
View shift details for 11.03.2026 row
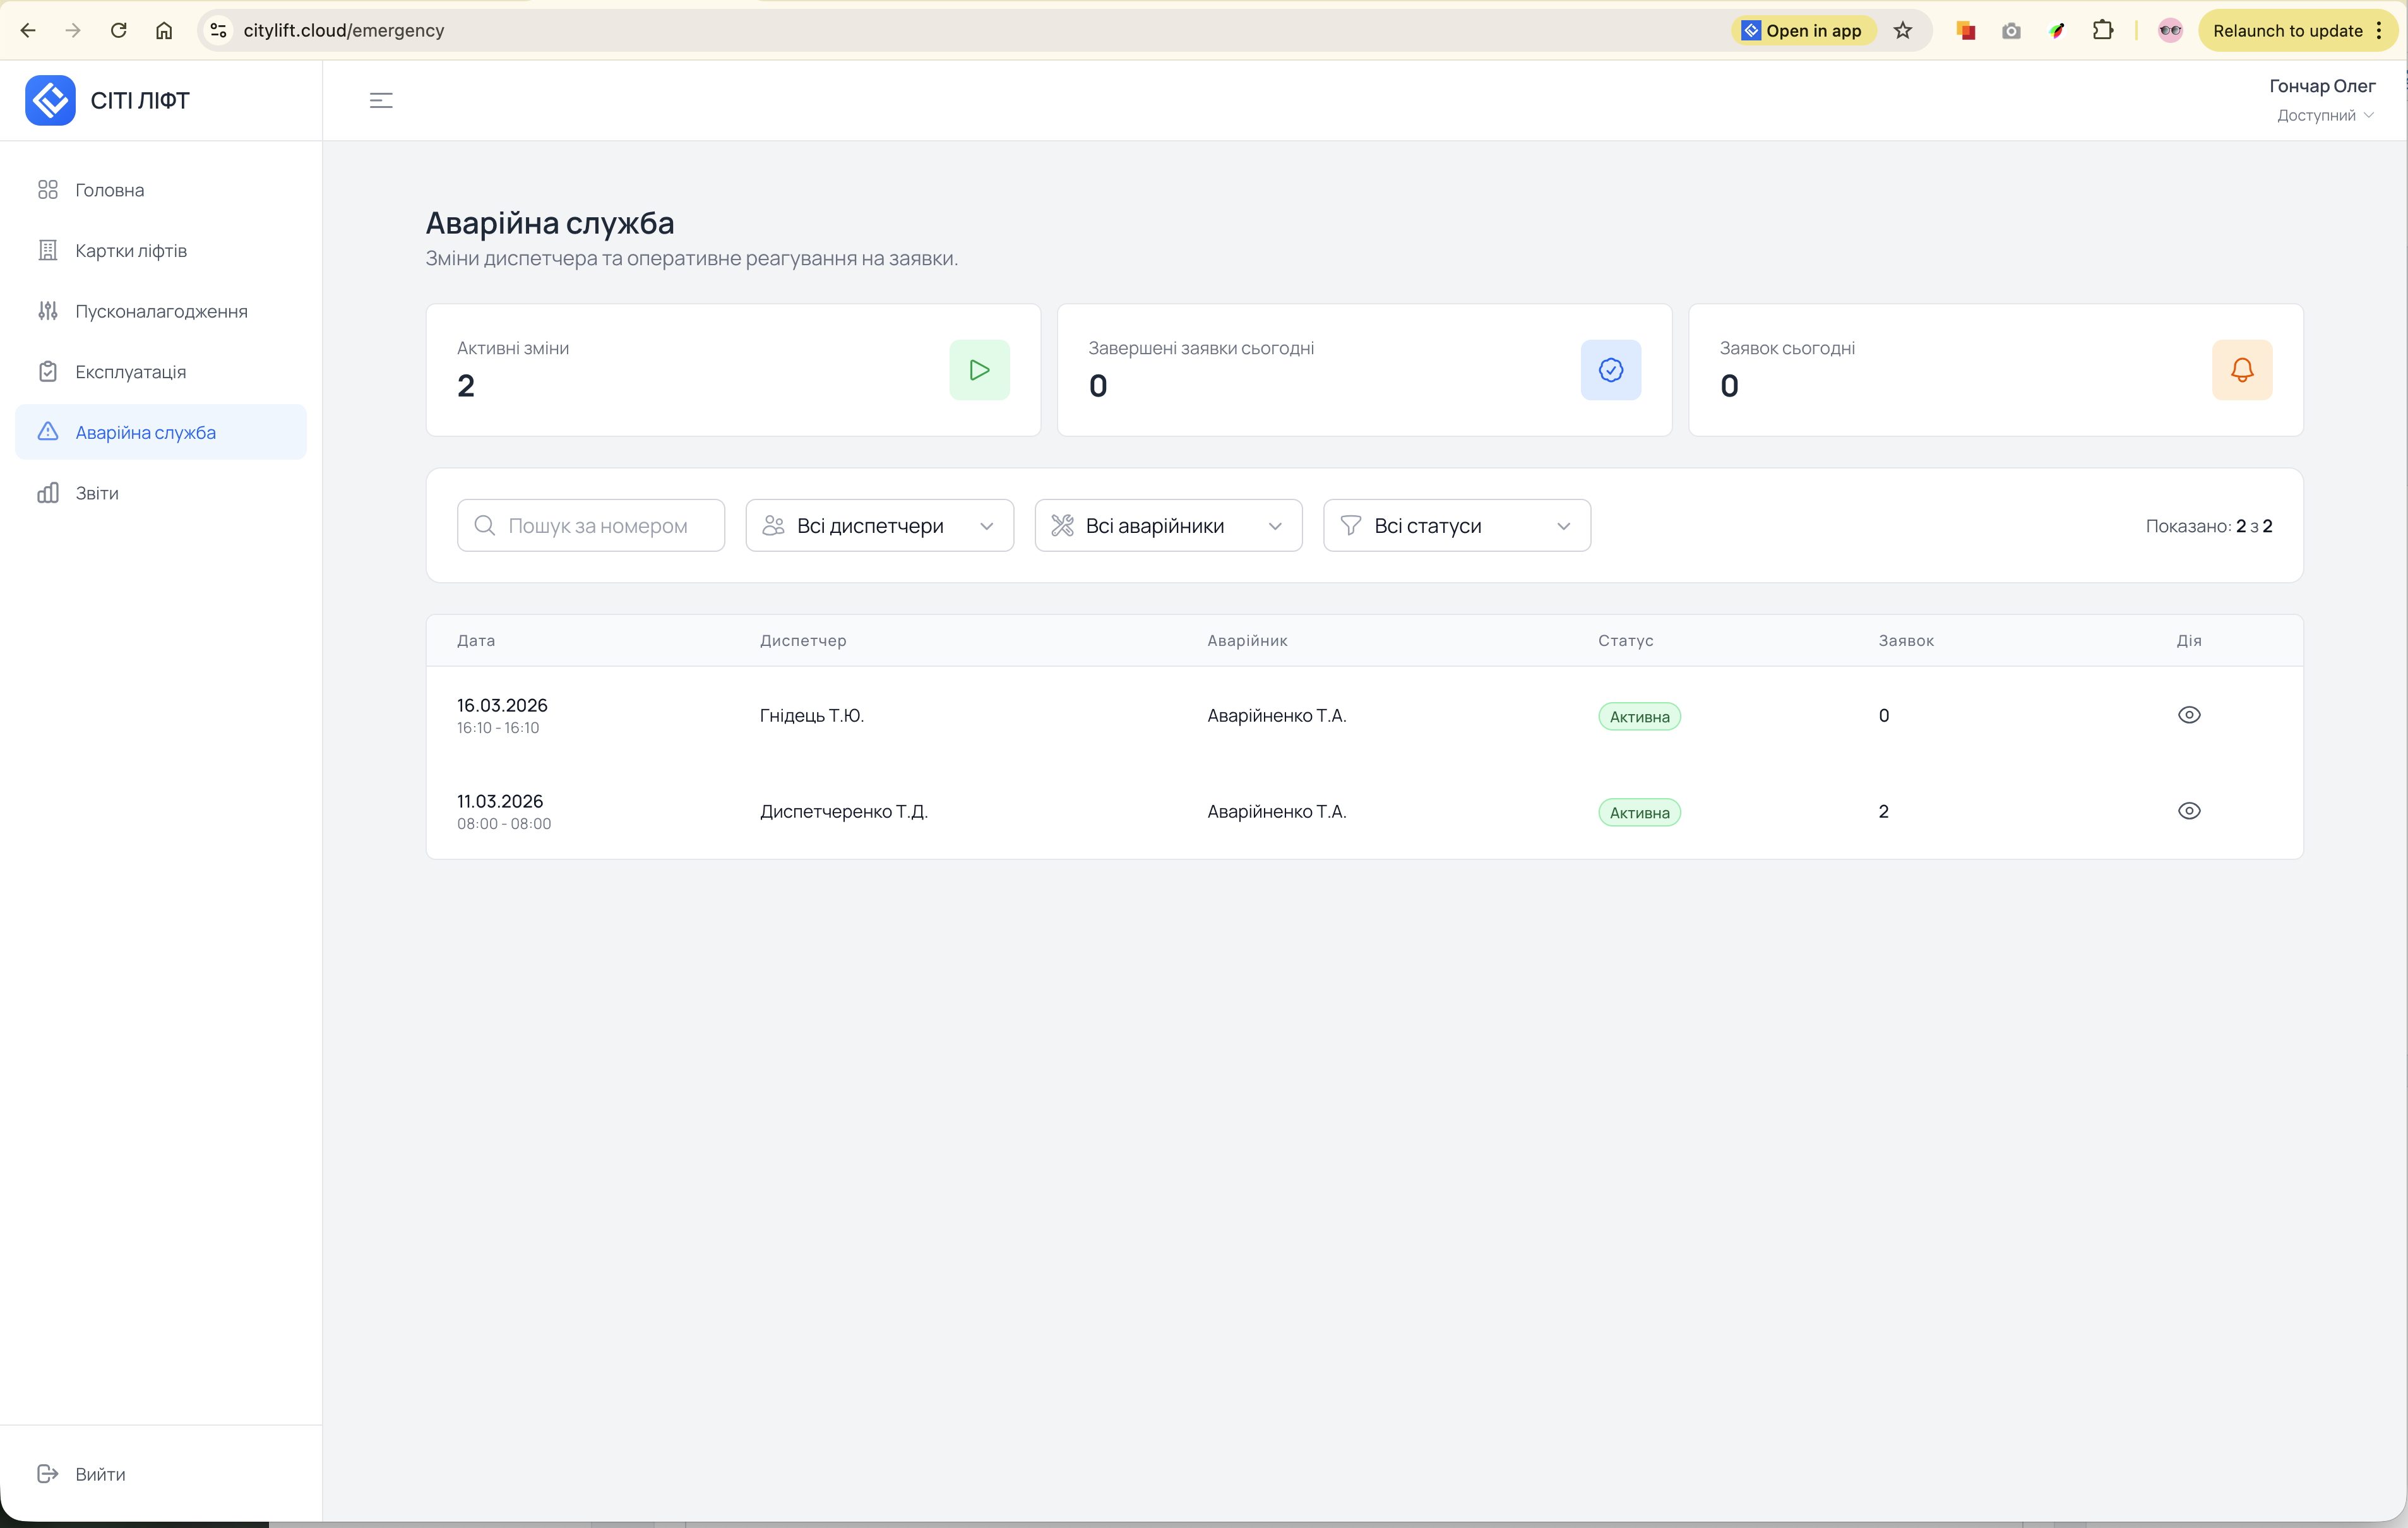2188,811
